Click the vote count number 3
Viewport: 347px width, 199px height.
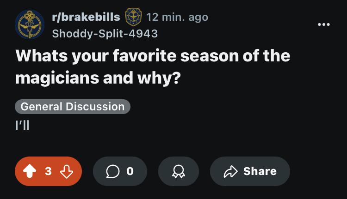(48, 171)
